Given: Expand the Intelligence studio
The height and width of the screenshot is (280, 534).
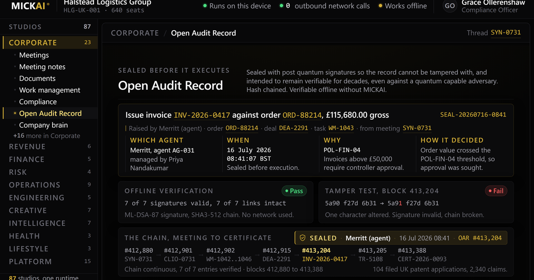Looking at the screenshot, I should (x=49, y=223).
